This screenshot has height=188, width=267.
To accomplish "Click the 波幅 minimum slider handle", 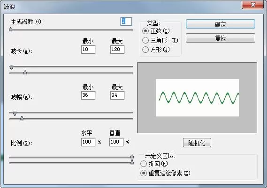I will [15, 113].
